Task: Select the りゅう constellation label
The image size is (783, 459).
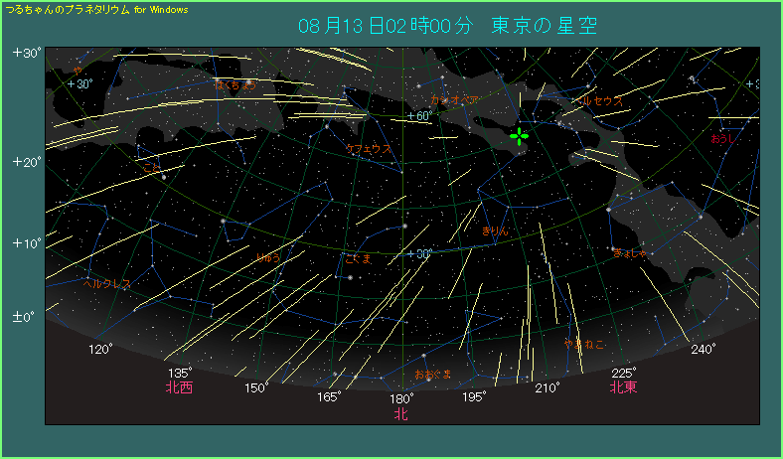Action: click(x=269, y=257)
